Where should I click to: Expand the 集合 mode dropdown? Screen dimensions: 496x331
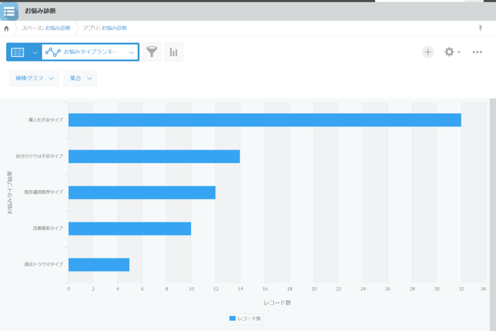click(80, 79)
